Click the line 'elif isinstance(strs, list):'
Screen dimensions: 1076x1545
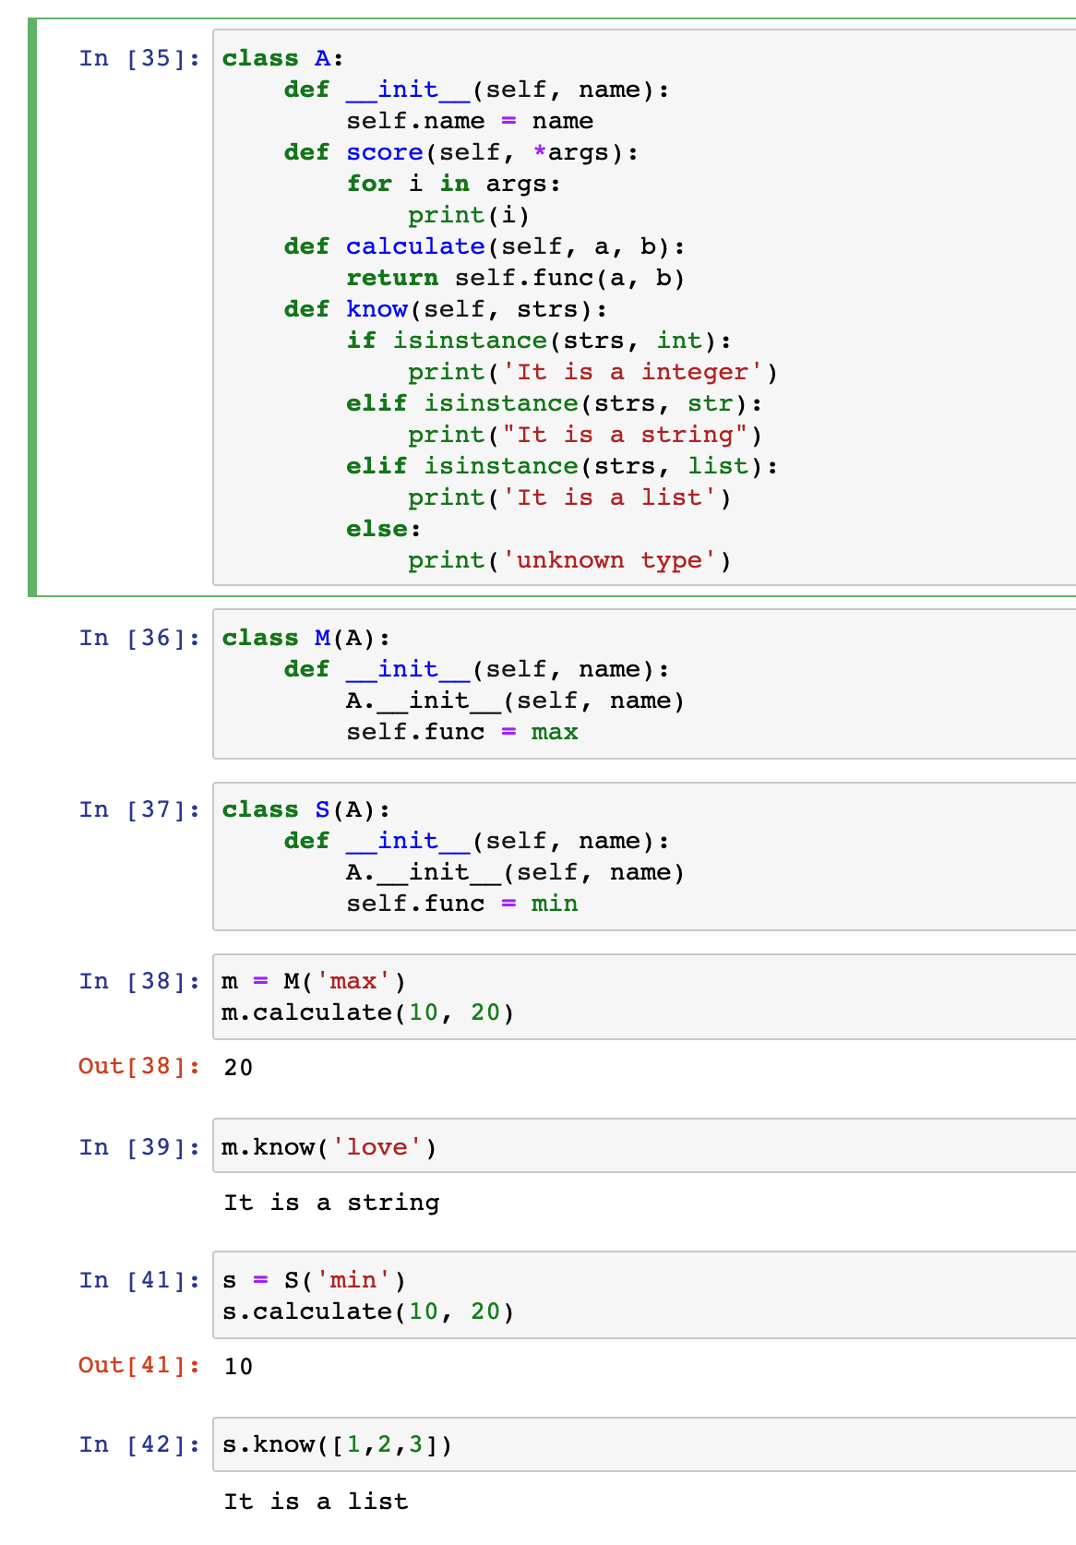coord(563,466)
